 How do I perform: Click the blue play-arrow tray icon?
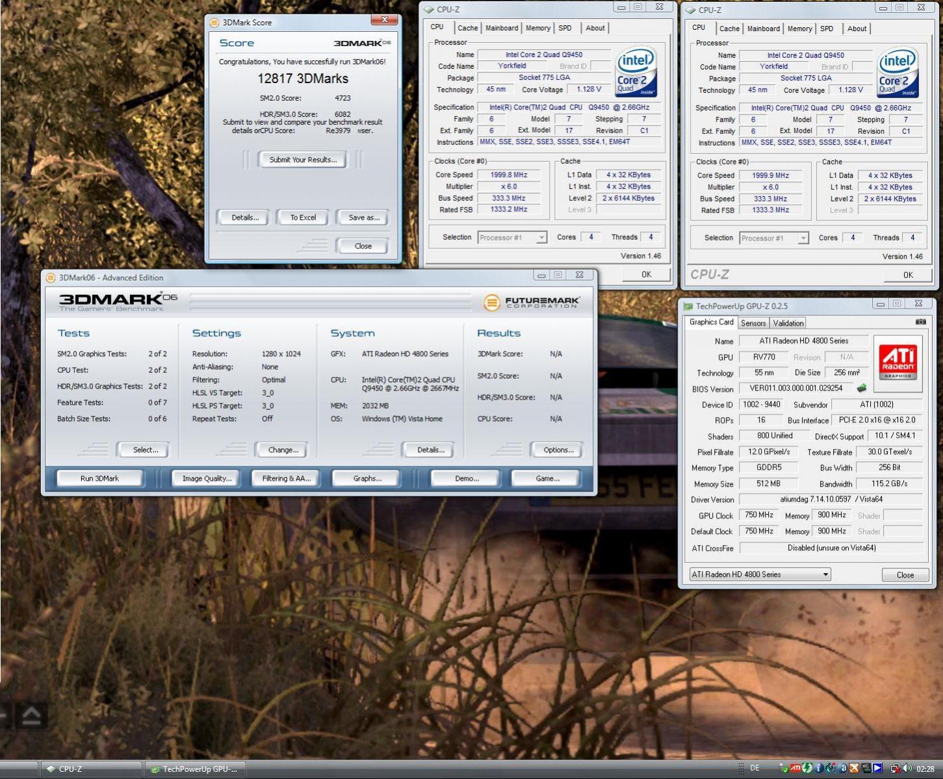pyautogui.click(x=877, y=768)
